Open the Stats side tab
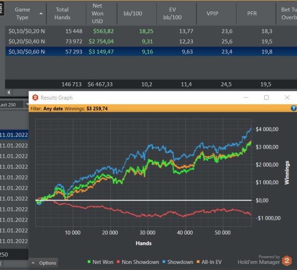The width and height of the screenshot is (297, 270). pyautogui.click(x=2, y=8)
